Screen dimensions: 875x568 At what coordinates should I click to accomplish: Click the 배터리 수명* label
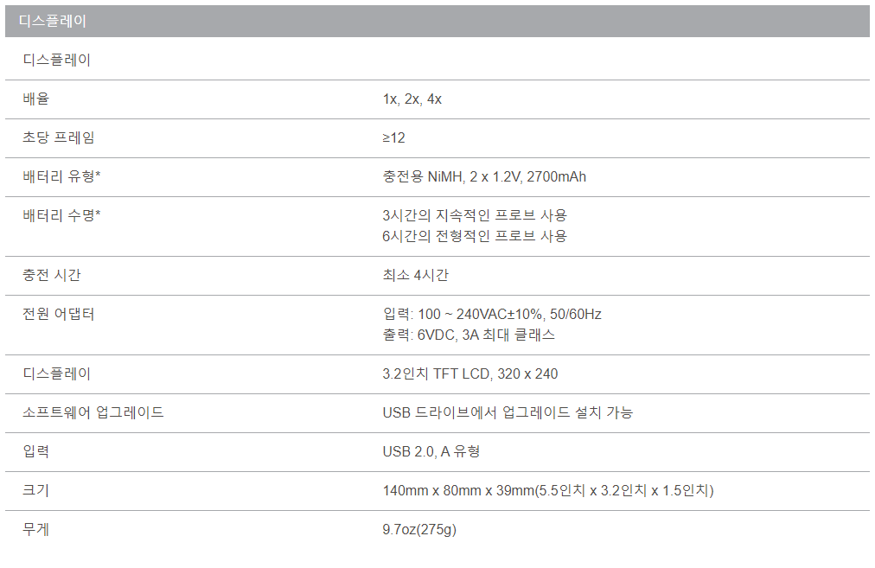(x=61, y=215)
